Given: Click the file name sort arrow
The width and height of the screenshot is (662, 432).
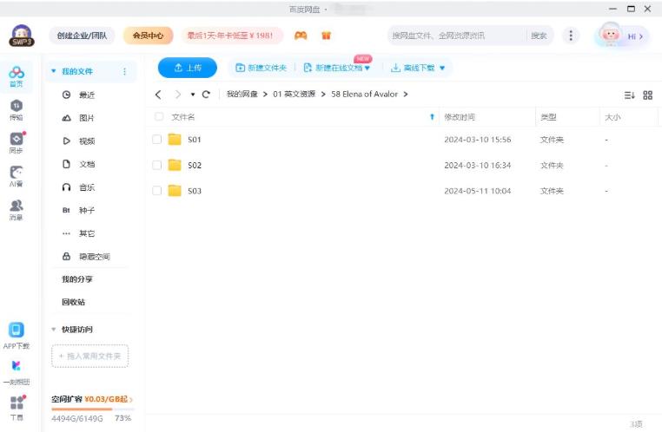Looking at the screenshot, I should click(432, 117).
